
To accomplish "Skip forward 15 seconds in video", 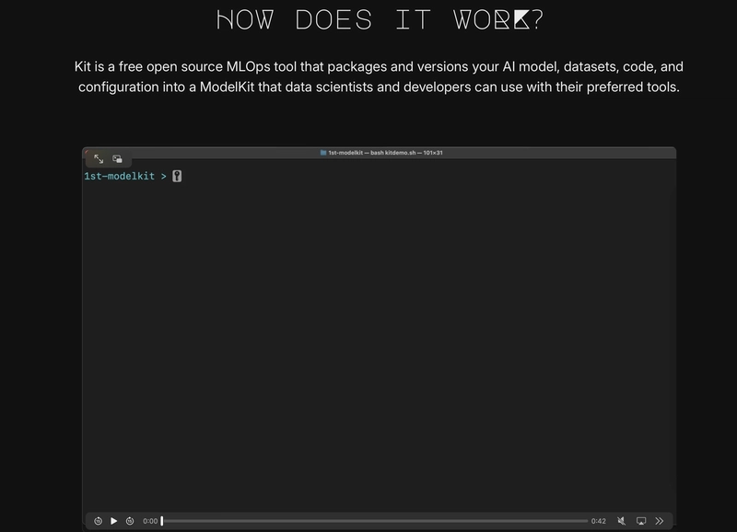I will pyautogui.click(x=130, y=521).
